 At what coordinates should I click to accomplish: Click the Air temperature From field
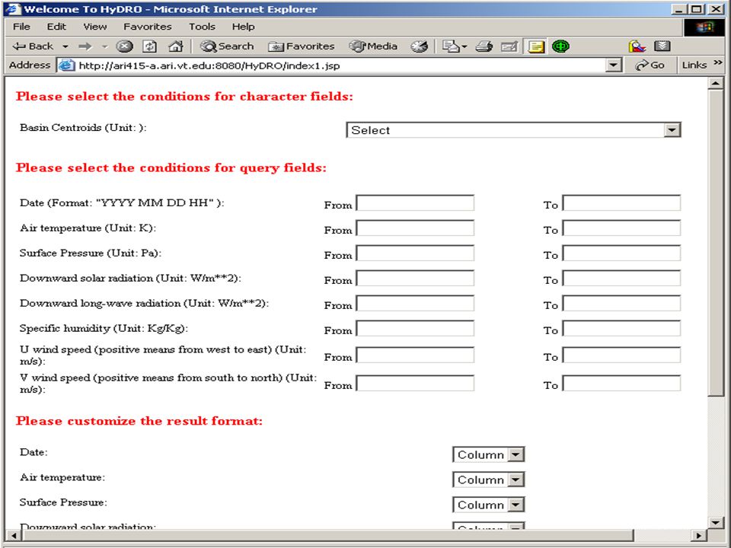(x=415, y=228)
